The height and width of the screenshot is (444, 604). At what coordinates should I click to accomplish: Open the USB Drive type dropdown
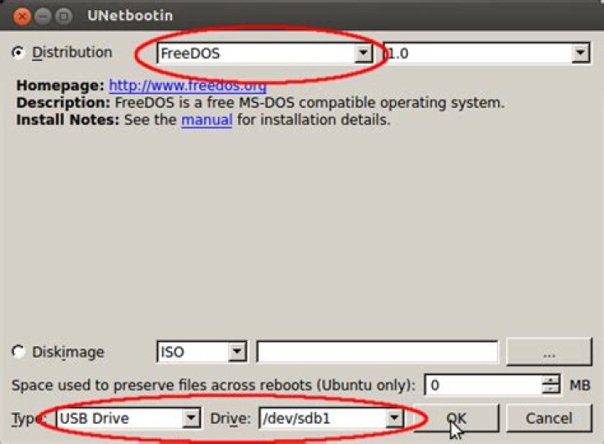pos(128,418)
